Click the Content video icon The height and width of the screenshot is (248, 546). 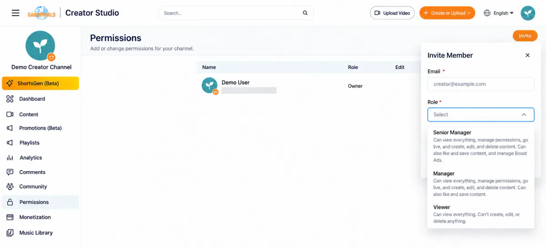pyautogui.click(x=10, y=114)
